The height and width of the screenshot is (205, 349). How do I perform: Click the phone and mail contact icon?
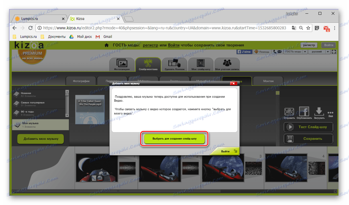(x=277, y=52)
